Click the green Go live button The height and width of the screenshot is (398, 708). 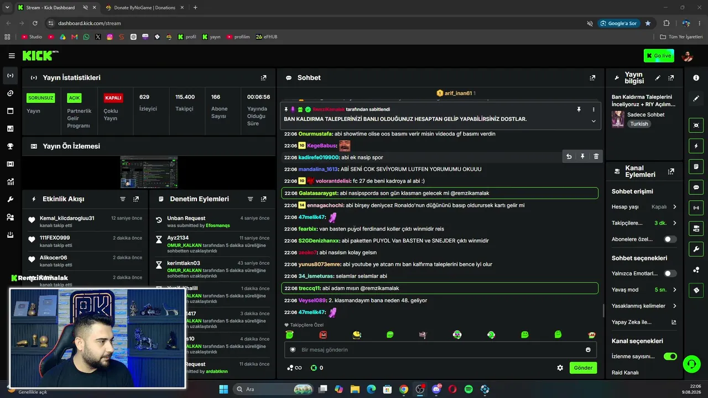pos(659,56)
